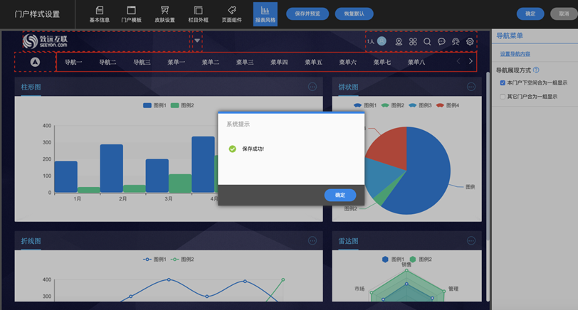Click the gear settings icon in portal header

[471, 42]
